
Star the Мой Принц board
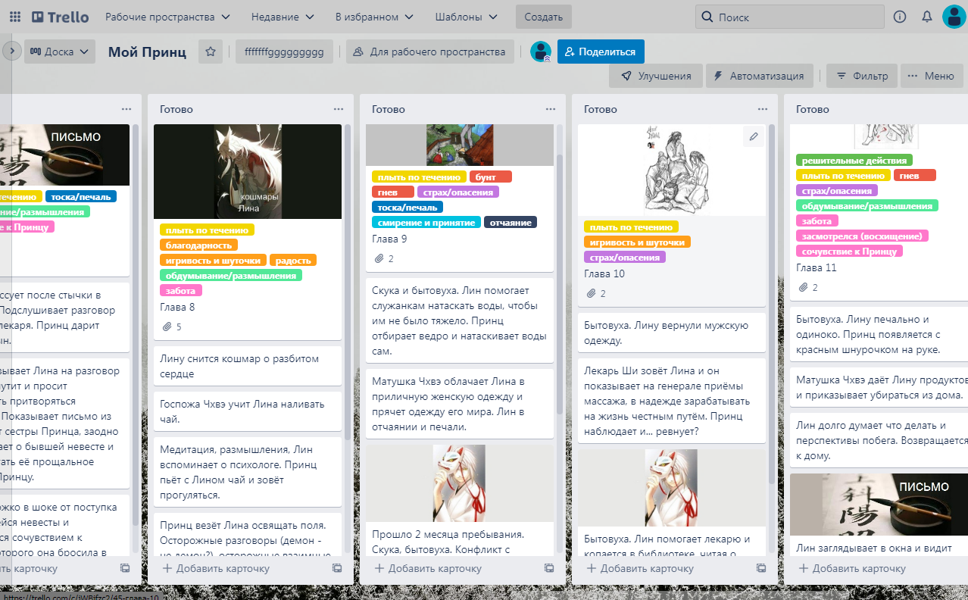(x=211, y=52)
